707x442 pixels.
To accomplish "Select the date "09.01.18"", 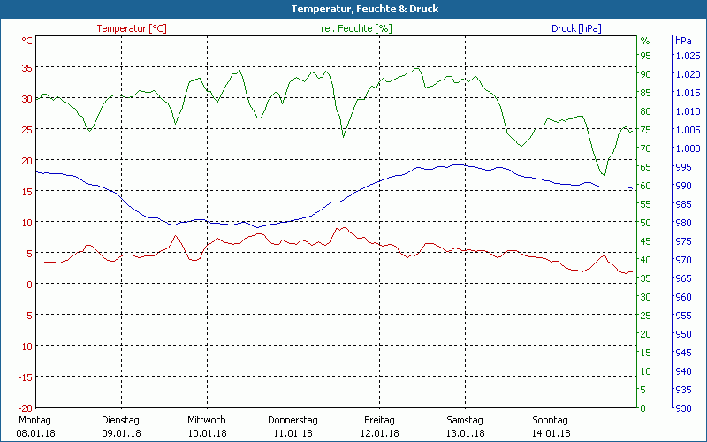I will [x=121, y=433].
